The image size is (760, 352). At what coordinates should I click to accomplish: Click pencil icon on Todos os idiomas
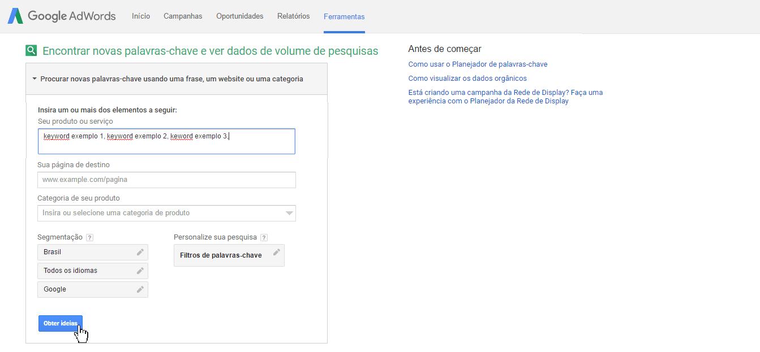(x=140, y=271)
